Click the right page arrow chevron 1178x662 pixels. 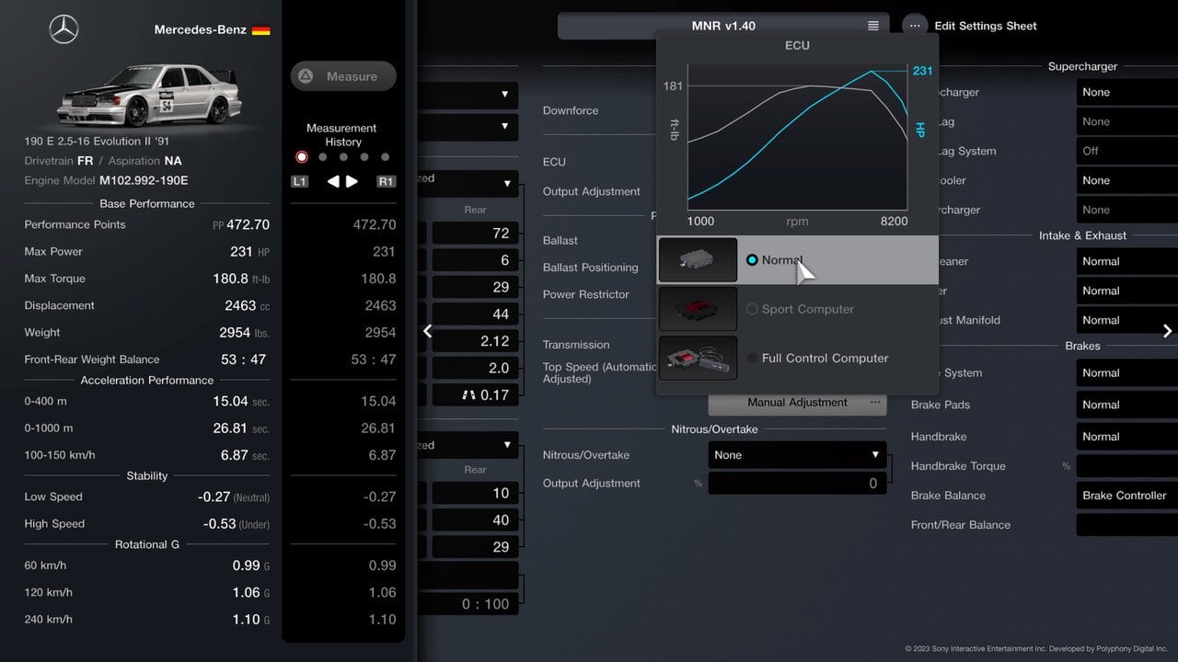pyautogui.click(x=1167, y=331)
